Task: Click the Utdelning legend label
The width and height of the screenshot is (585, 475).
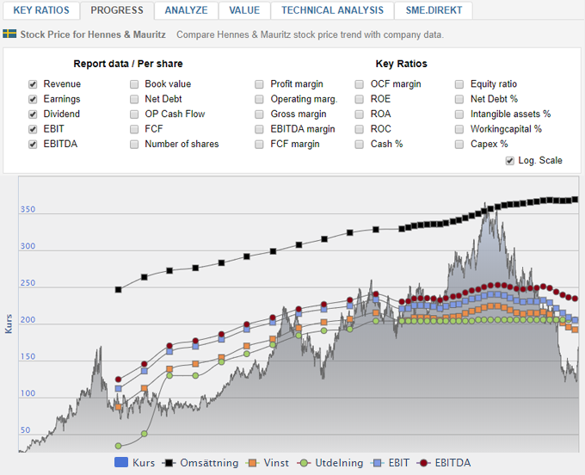Action: [x=339, y=463]
